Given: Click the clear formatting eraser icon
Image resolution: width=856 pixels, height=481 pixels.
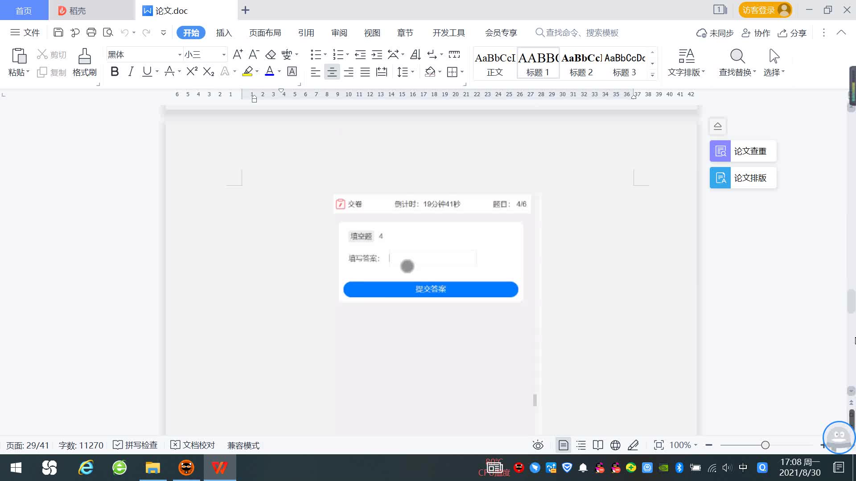Looking at the screenshot, I should click(270, 55).
